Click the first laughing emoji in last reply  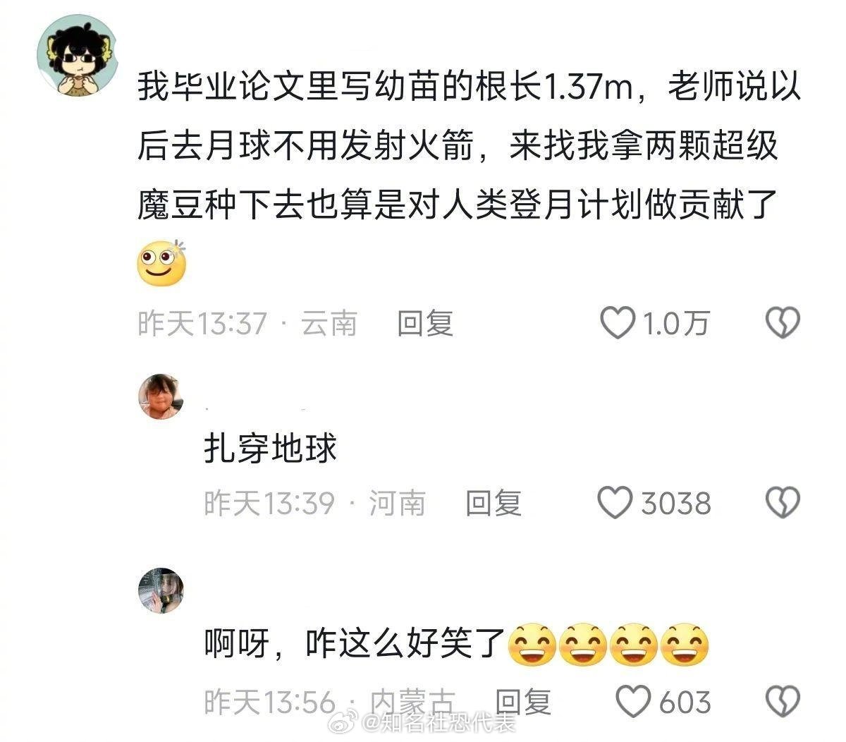pos(532,646)
